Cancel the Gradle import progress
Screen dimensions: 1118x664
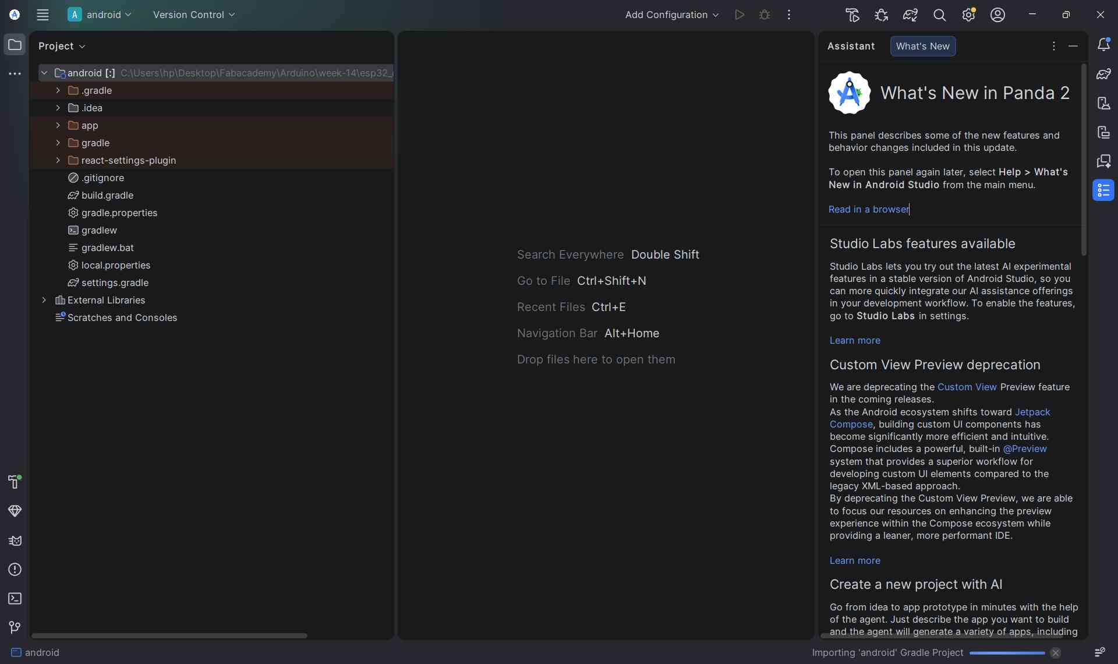pyautogui.click(x=1055, y=653)
